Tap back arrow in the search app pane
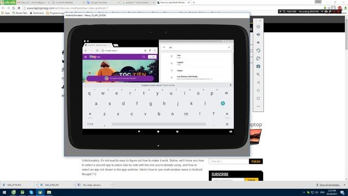The image size is (348, 196). coord(164,47)
